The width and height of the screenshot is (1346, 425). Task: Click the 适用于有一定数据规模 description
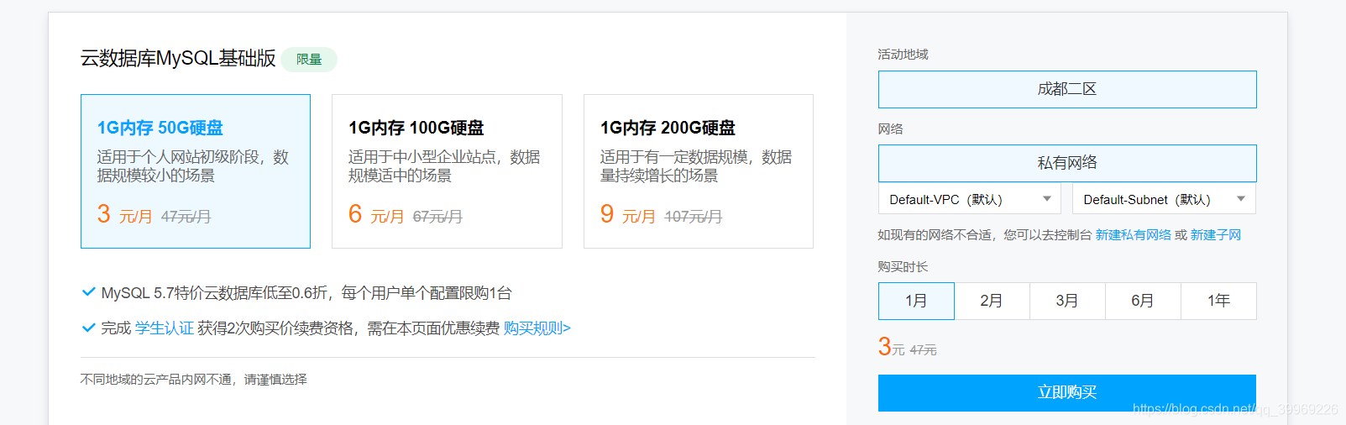[x=696, y=166]
